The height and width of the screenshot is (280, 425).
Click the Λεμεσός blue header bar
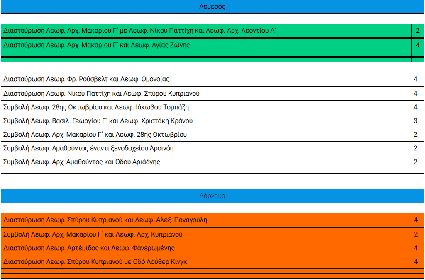[x=212, y=7]
